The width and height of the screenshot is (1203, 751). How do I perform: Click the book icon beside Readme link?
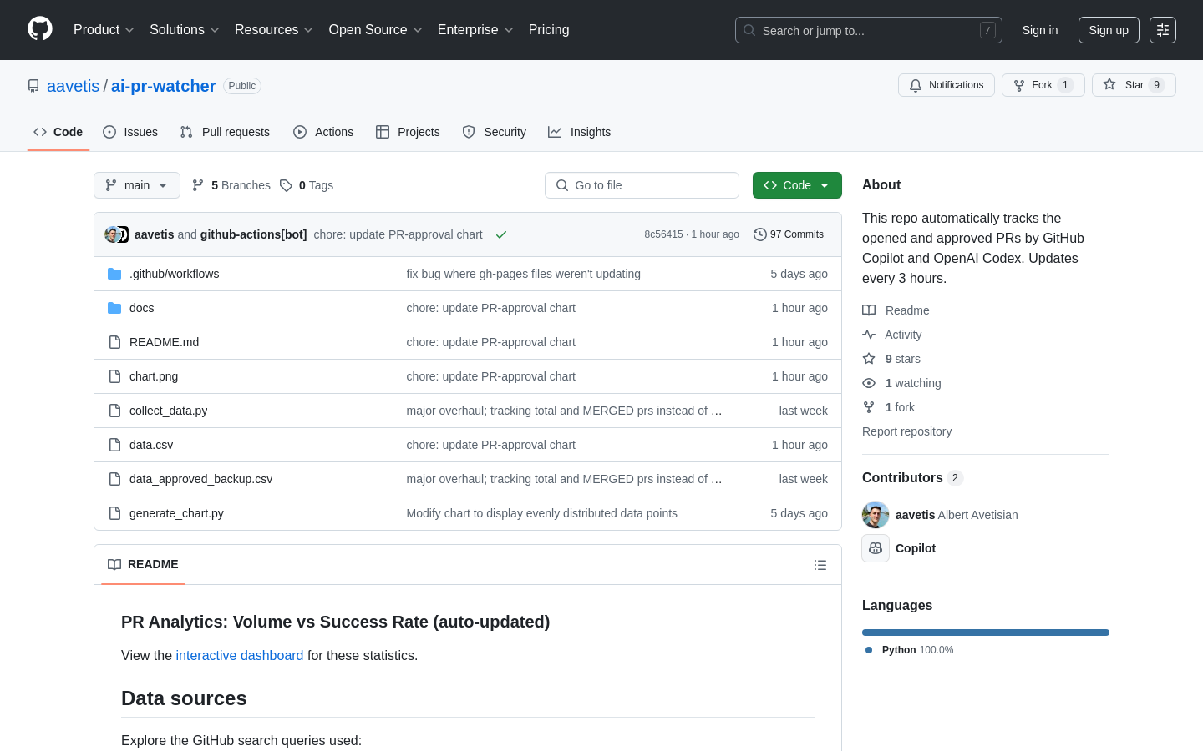coord(869,310)
